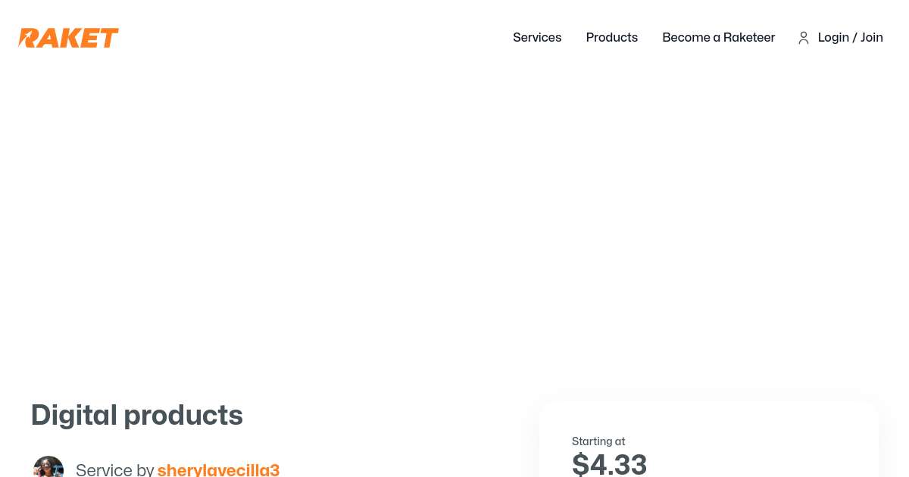Click the empty banner image area
Image resolution: width=909 pixels, height=477 pixels.
coord(454,220)
